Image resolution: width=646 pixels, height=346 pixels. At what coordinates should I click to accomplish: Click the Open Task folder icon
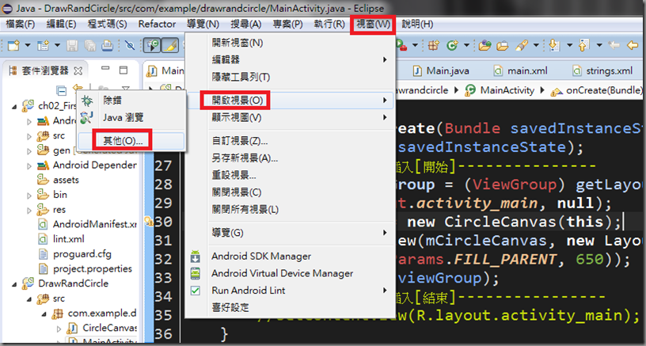tap(502, 45)
